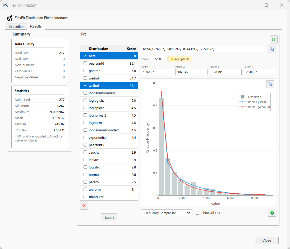Click the Observed legend swatch in the chart
Viewport: 290px width, 249px height.
(x=243, y=97)
